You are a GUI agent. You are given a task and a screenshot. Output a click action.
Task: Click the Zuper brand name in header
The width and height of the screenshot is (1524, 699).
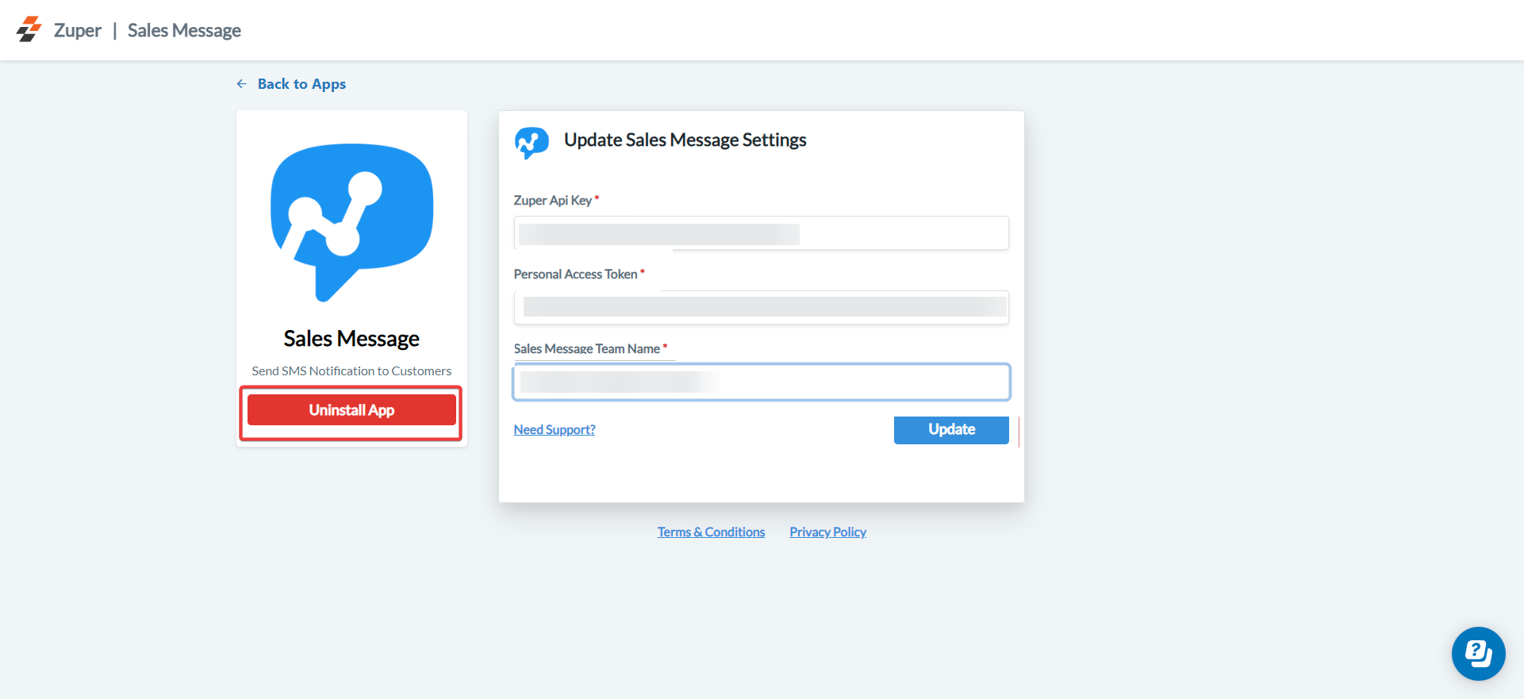tap(78, 30)
